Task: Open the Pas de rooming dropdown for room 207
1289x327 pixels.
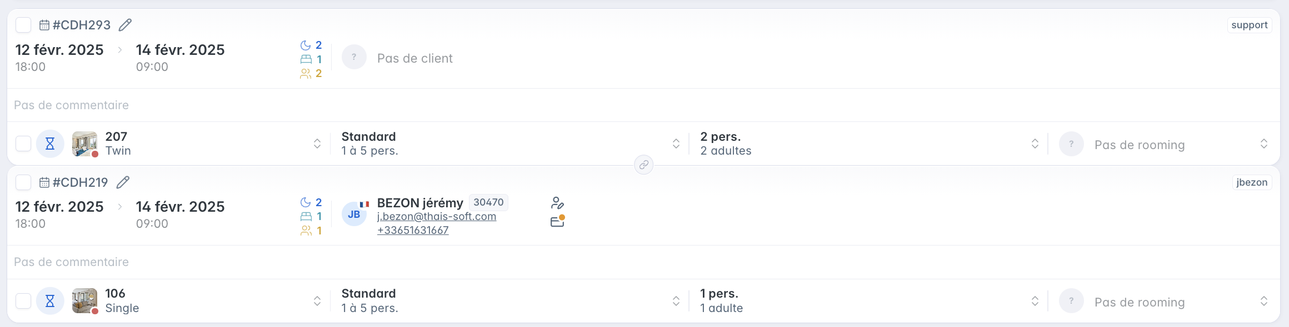Action: (1165, 144)
